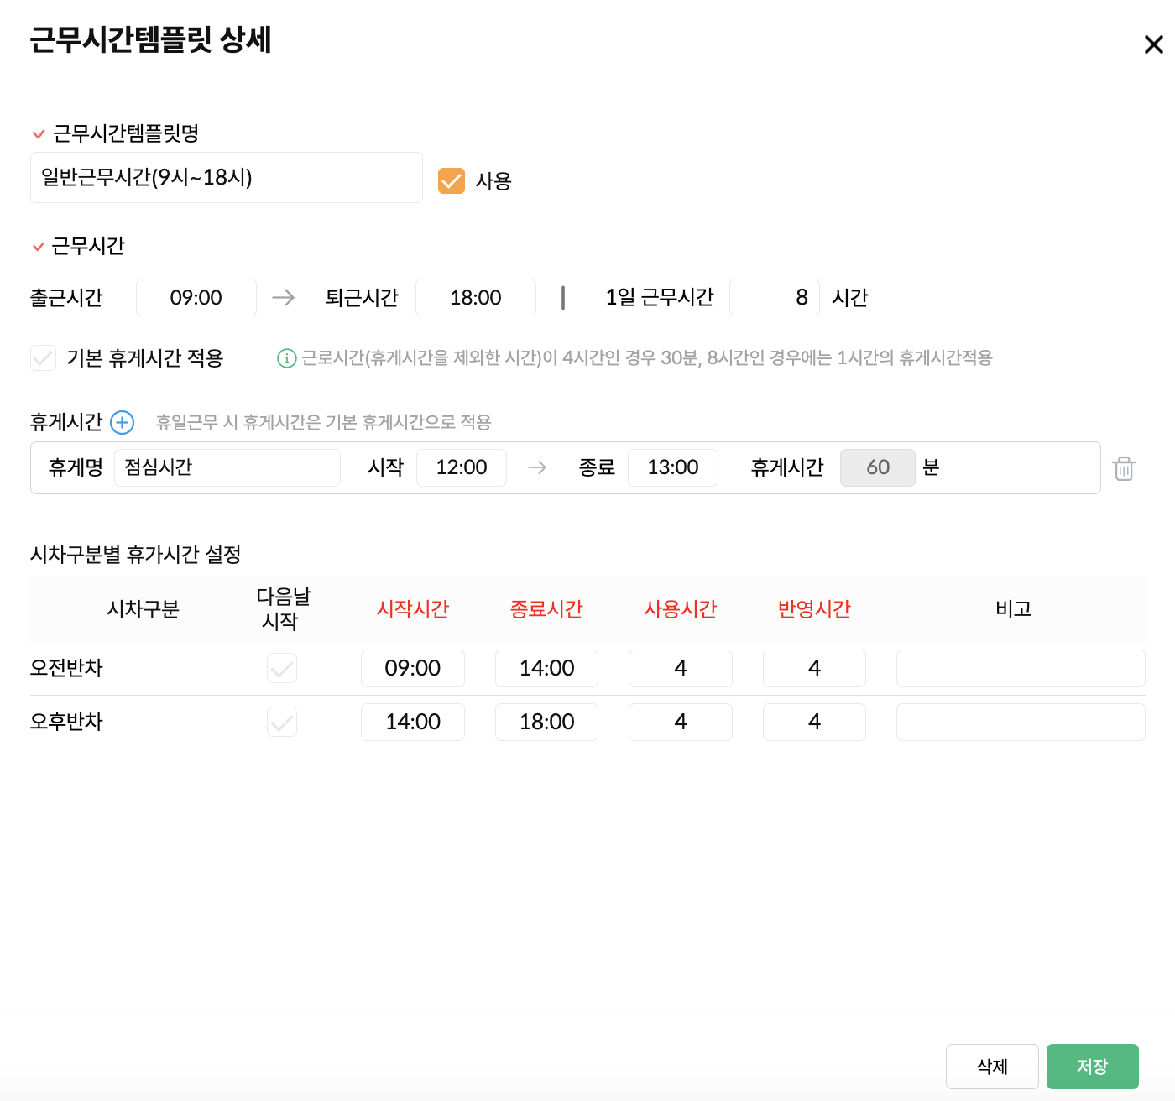
Task: Click the 오전반차 사용시간 field
Action: pos(680,668)
